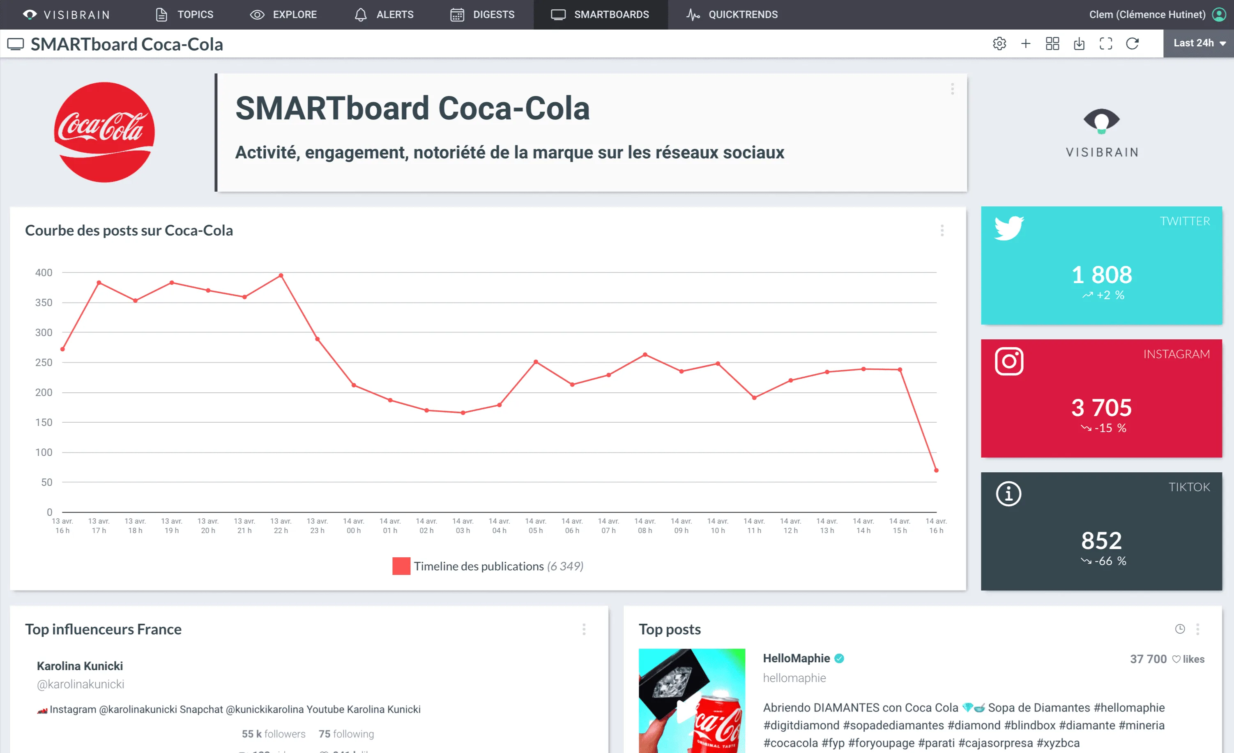1234x753 pixels.
Task: Toggle fullscreen mode icon
Action: 1106,43
